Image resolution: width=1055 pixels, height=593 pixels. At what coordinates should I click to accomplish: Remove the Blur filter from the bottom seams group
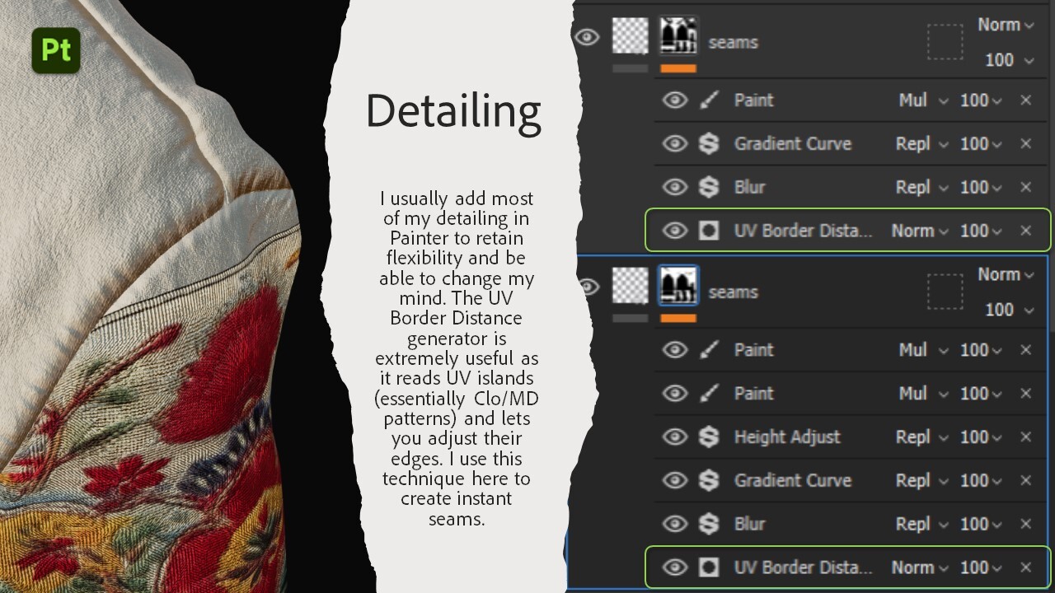pyautogui.click(x=1026, y=525)
